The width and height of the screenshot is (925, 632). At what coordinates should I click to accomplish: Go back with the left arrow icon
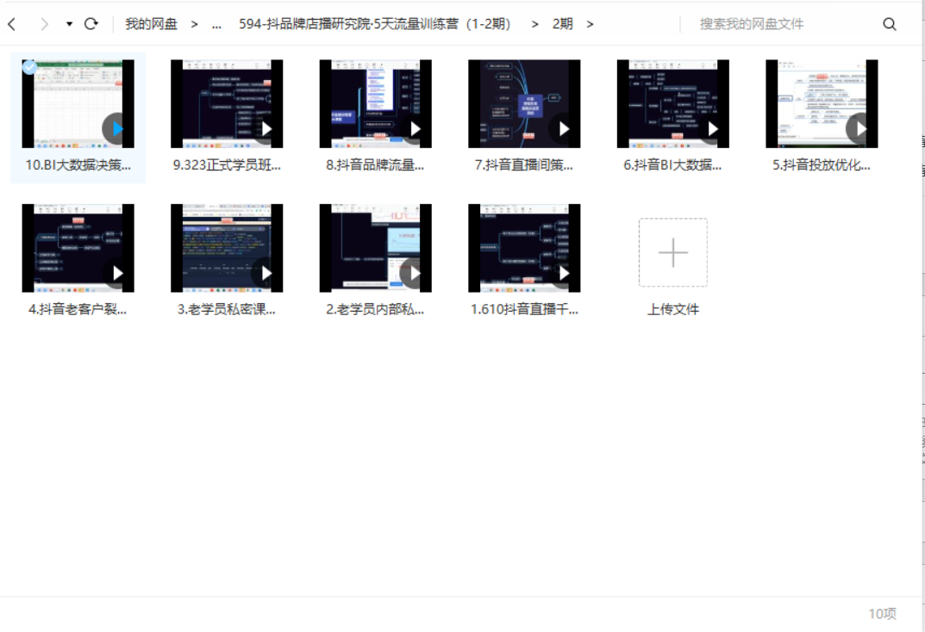click(x=12, y=24)
